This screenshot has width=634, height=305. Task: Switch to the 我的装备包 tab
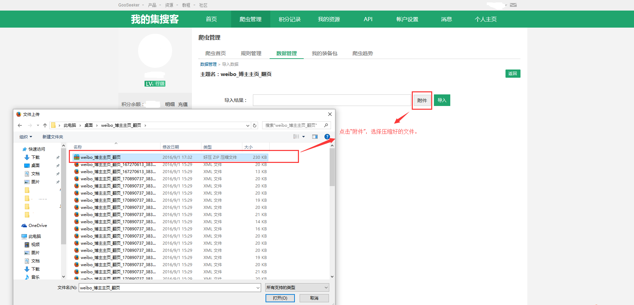pyautogui.click(x=324, y=53)
